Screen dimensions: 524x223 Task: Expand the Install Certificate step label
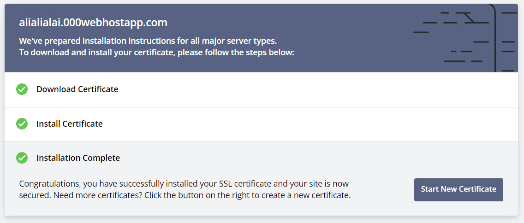pos(69,124)
